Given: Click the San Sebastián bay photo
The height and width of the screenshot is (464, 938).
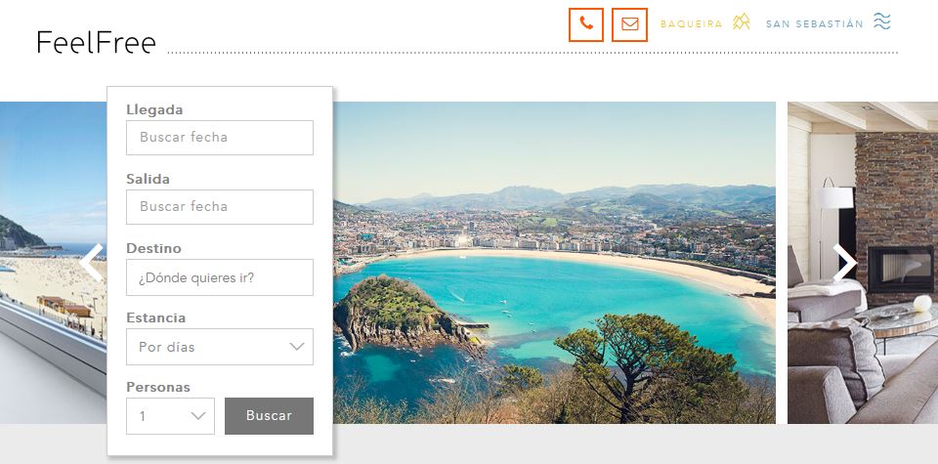Looking at the screenshot, I should pos(554,263).
